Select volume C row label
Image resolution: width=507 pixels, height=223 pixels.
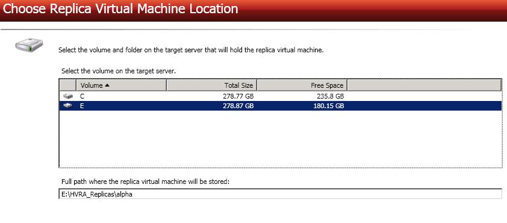pyautogui.click(x=82, y=96)
